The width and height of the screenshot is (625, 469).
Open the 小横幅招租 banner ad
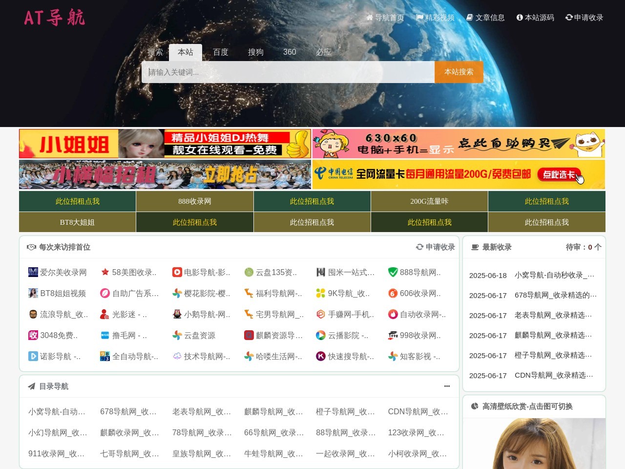(x=165, y=174)
